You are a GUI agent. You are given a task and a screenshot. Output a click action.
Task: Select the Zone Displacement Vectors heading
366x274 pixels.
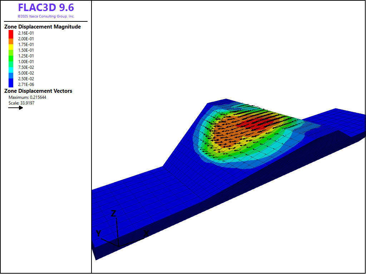coord(38,91)
